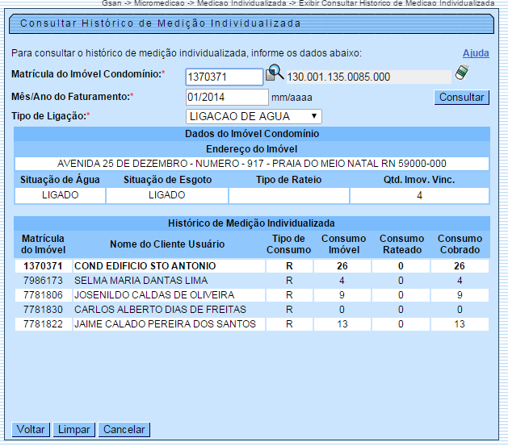This screenshot has width=508, height=446.
Task: Click the eraser icon to clear Matrícula
Action: (x=461, y=73)
